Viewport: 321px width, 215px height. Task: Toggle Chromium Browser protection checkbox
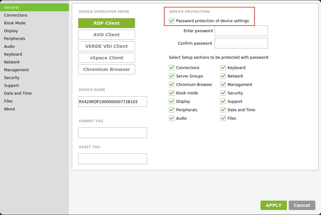171,84
